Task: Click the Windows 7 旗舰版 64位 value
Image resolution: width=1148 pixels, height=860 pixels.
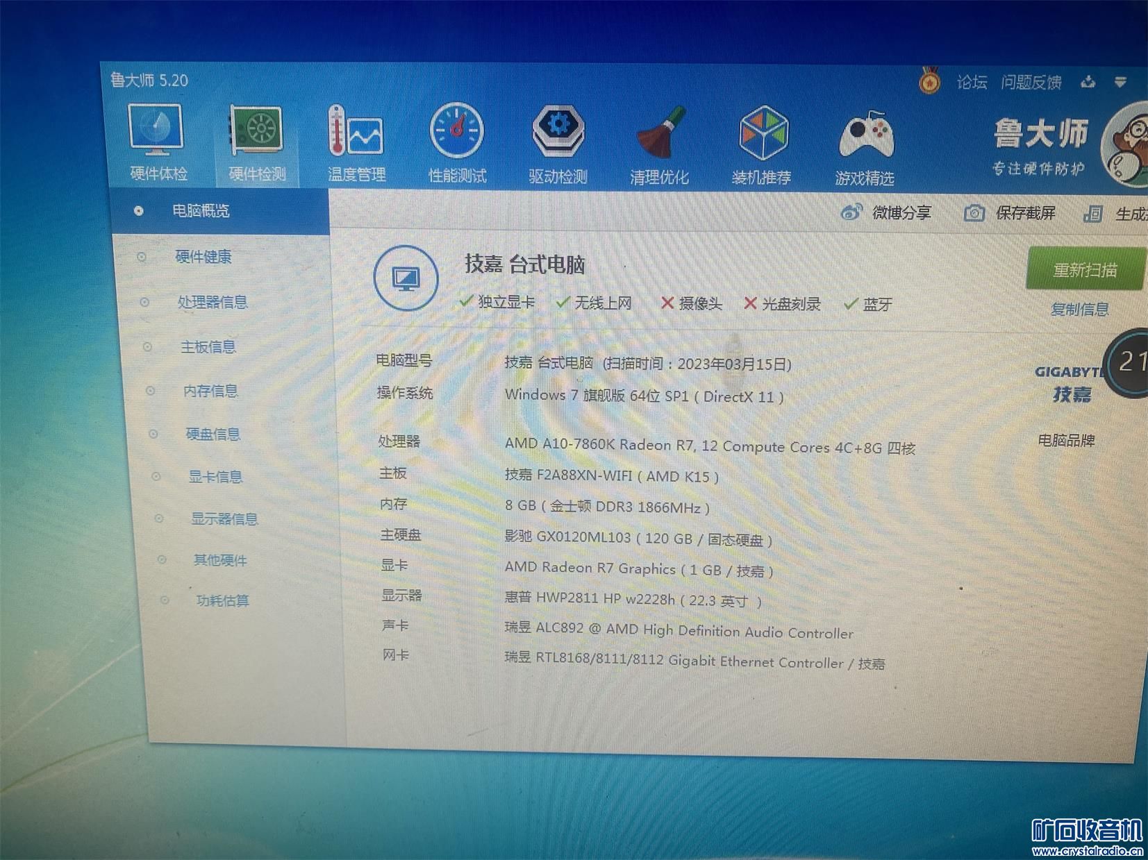Action: (x=644, y=396)
